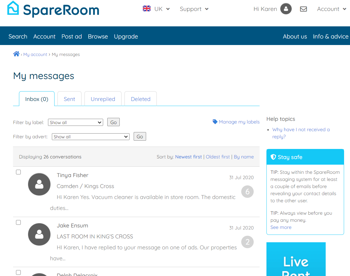Open the Manage my labels link
Screen dimensions: 350x276
click(239, 122)
